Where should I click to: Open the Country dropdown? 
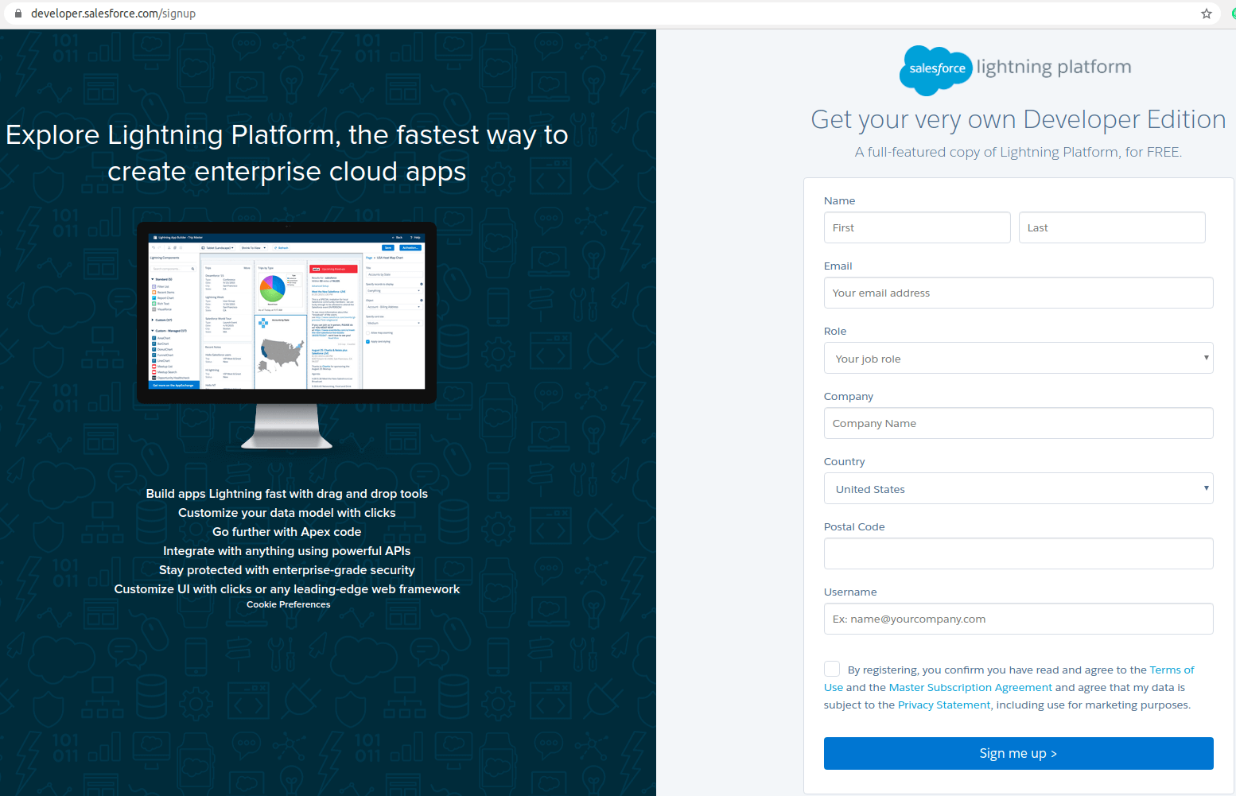[1018, 489]
